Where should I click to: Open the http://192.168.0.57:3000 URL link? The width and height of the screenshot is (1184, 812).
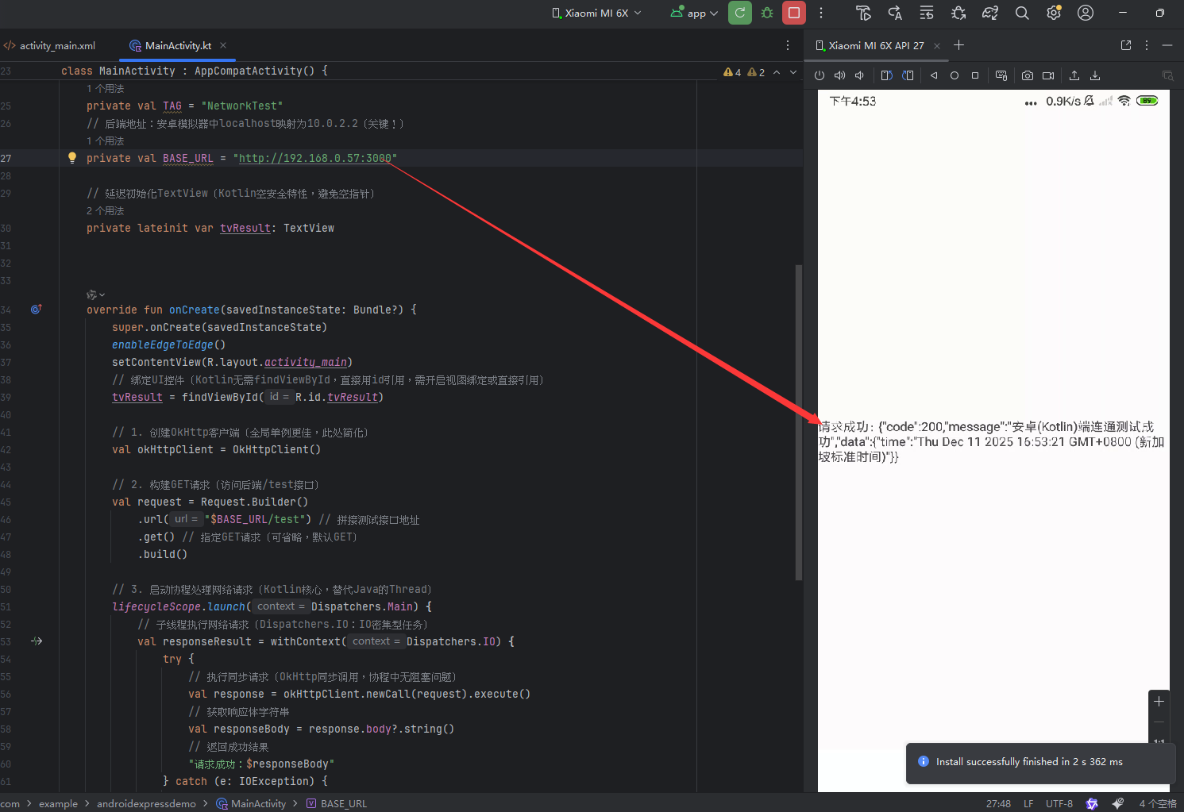[315, 159]
